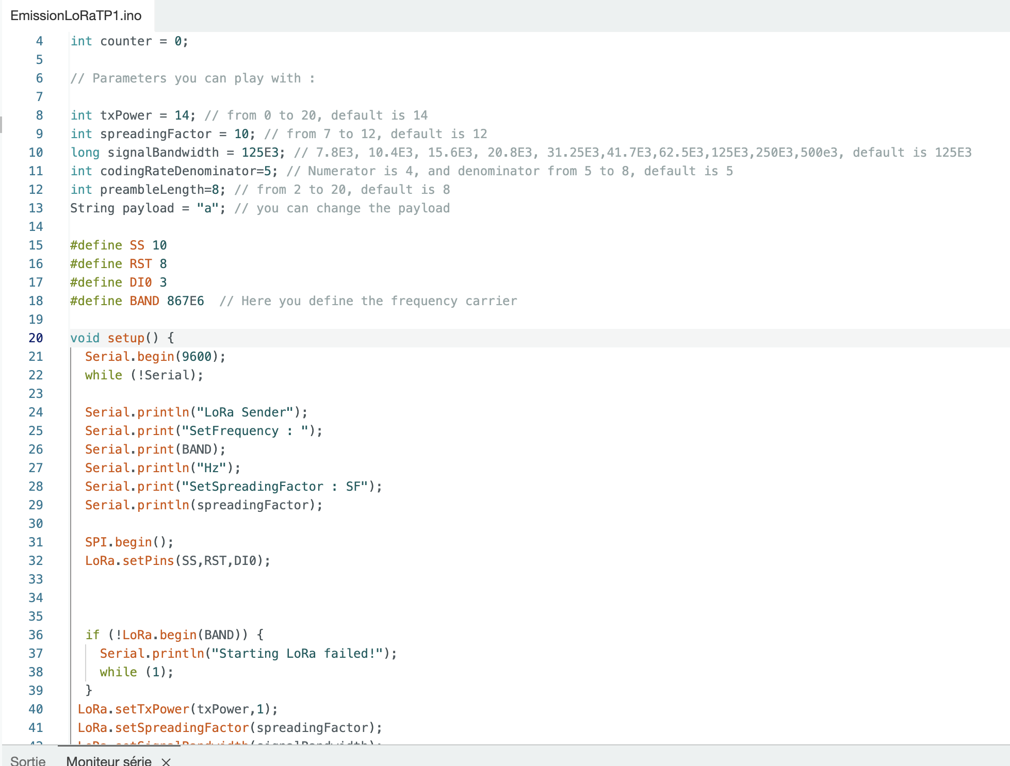
Task: Select the EmissionLoRaTP1.ino file tab
Action: (x=76, y=15)
